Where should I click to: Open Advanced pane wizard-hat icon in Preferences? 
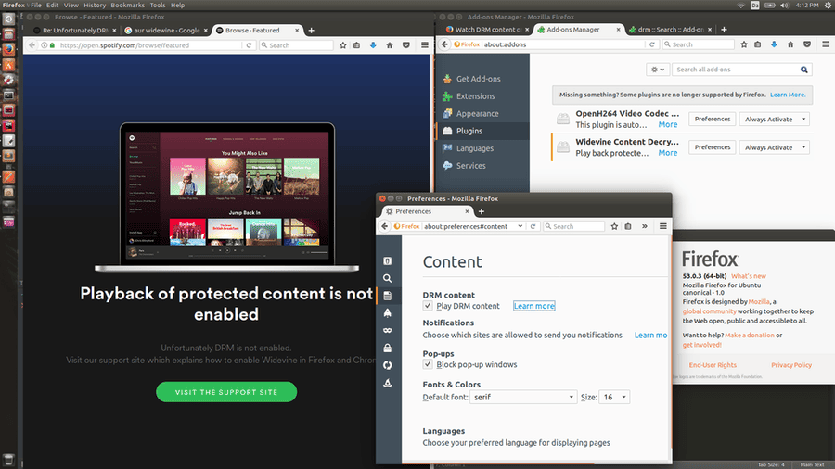coord(388,383)
